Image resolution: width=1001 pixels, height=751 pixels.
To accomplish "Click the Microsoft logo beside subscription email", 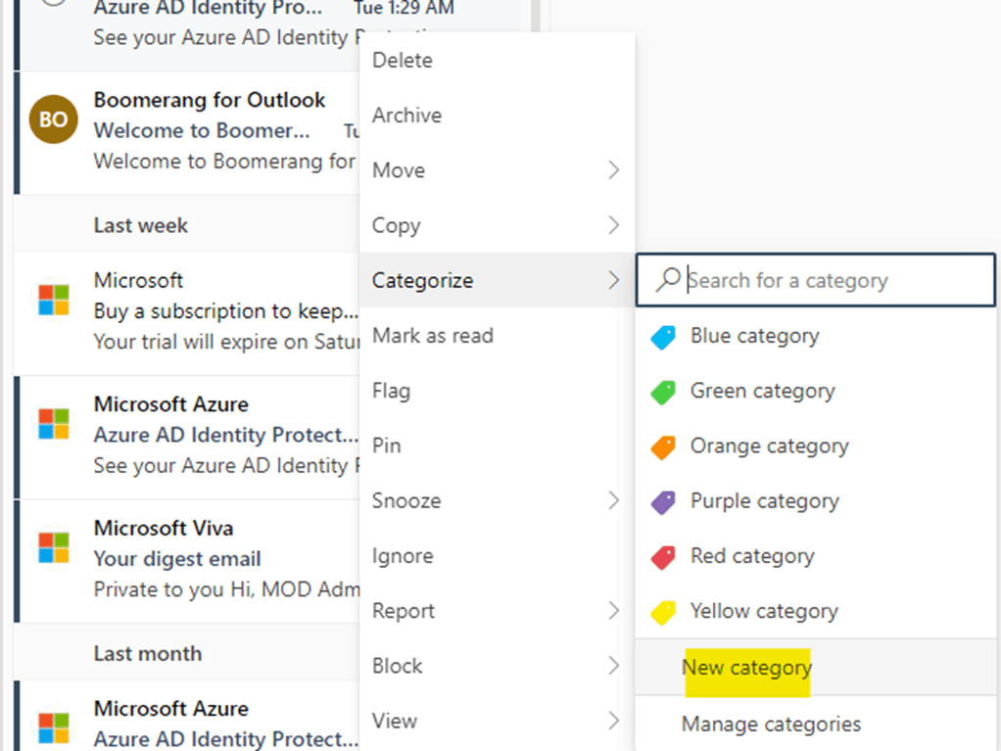I will 54,300.
